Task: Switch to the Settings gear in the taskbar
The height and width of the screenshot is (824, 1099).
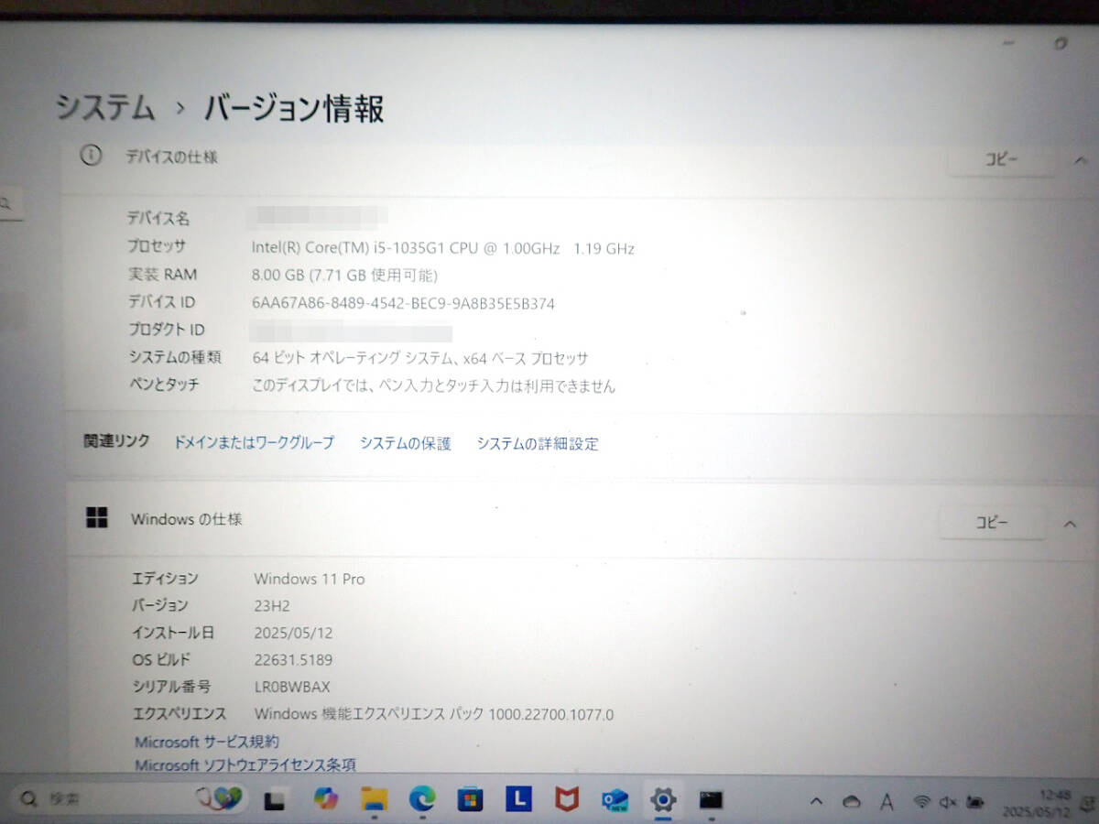Action: [x=662, y=801]
